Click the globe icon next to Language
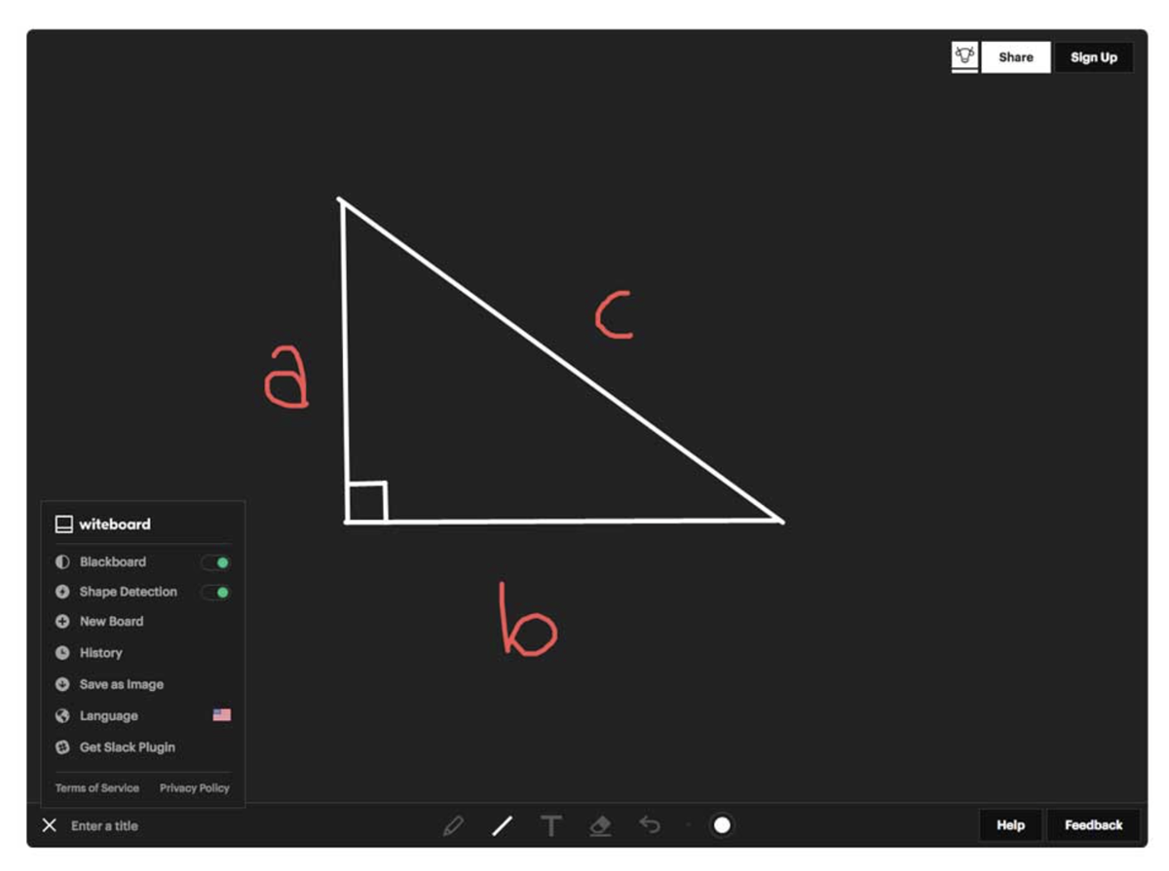This screenshot has height=871, width=1169. (61, 715)
